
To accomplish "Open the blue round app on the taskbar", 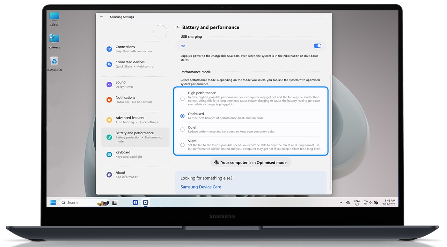I will point(135,202).
